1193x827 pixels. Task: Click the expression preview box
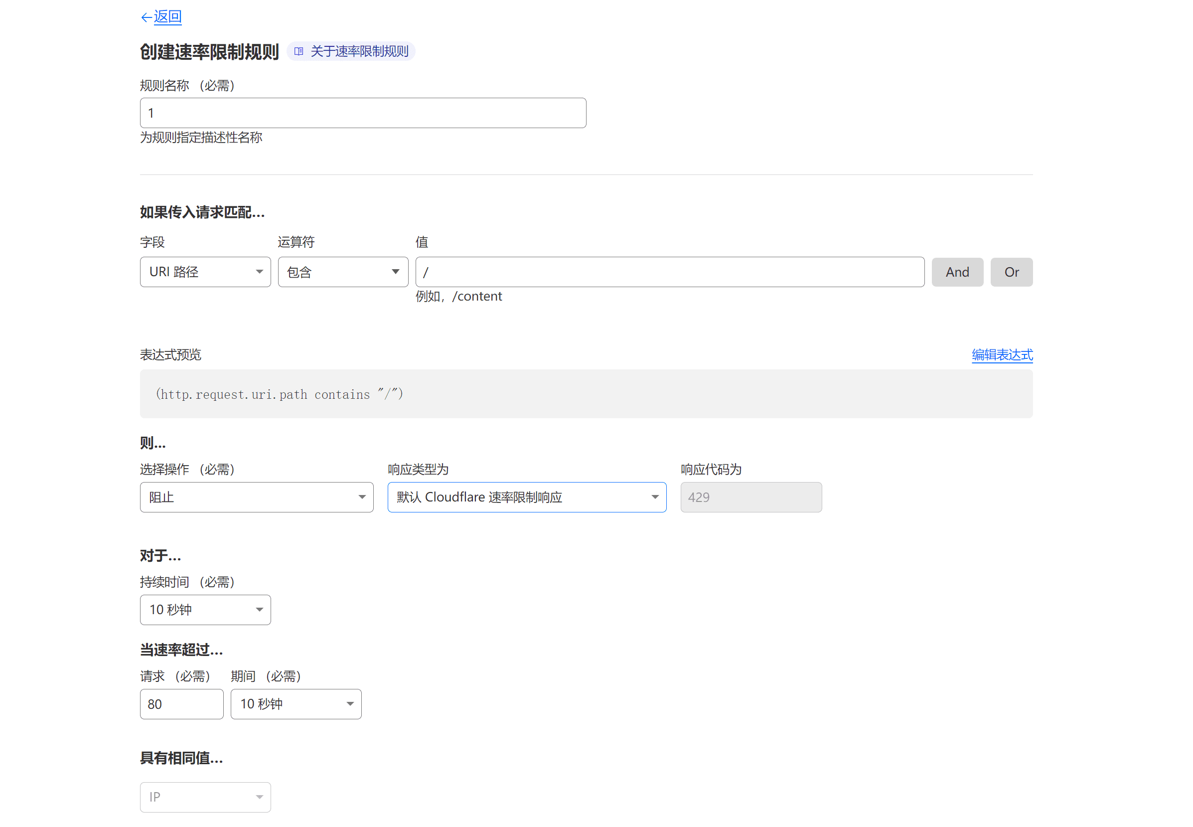tap(586, 394)
